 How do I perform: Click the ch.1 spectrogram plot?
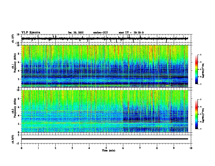click(x=105, y=66)
